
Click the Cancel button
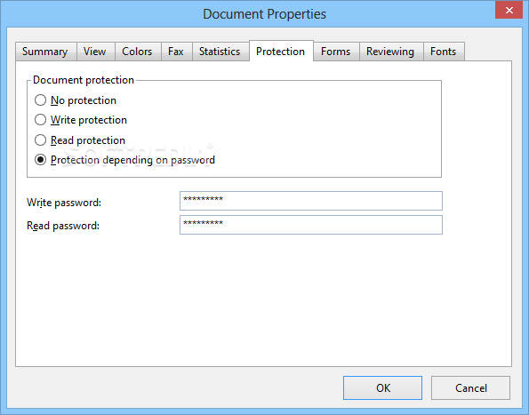470,388
